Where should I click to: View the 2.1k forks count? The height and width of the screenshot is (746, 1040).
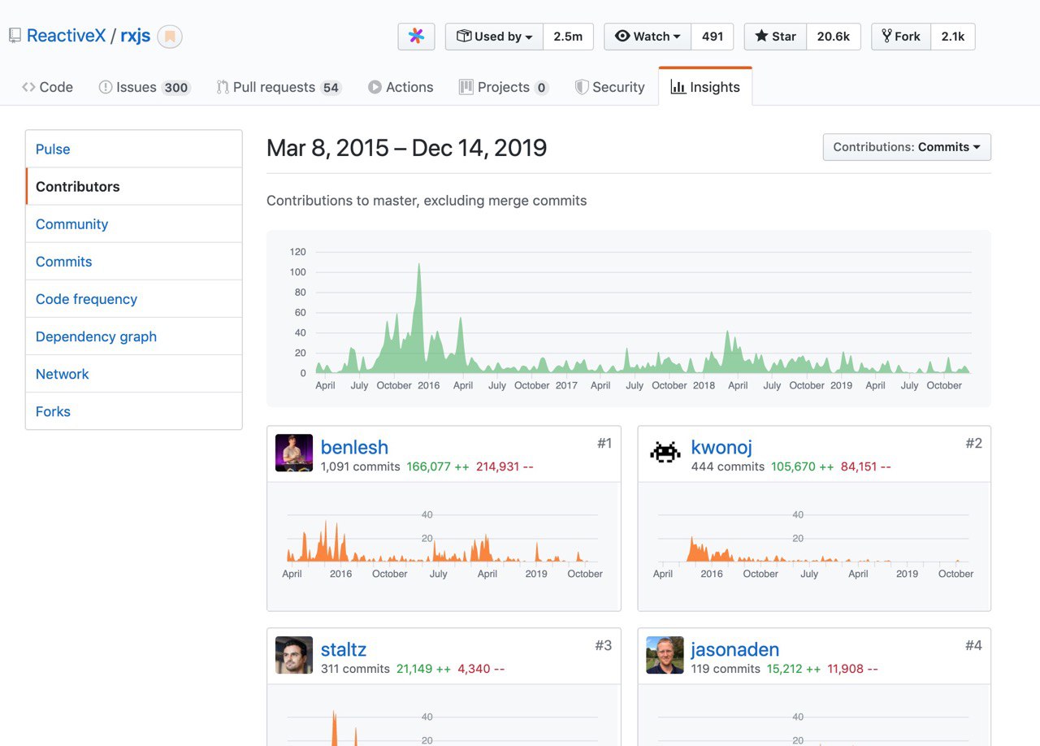click(x=953, y=37)
